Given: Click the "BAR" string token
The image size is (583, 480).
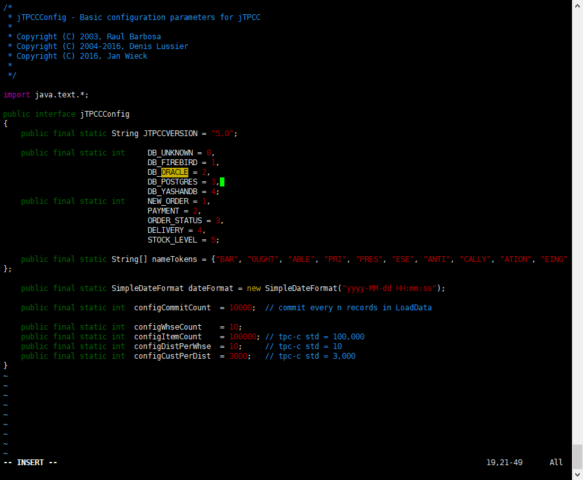Looking at the screenshot, I should [x=227, y=259].
